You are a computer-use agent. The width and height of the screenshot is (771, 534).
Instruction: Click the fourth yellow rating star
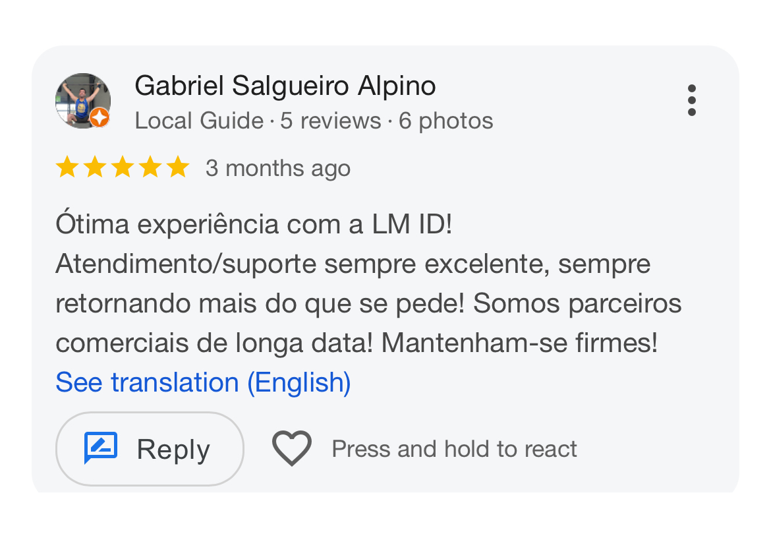[x=150, y=168]
